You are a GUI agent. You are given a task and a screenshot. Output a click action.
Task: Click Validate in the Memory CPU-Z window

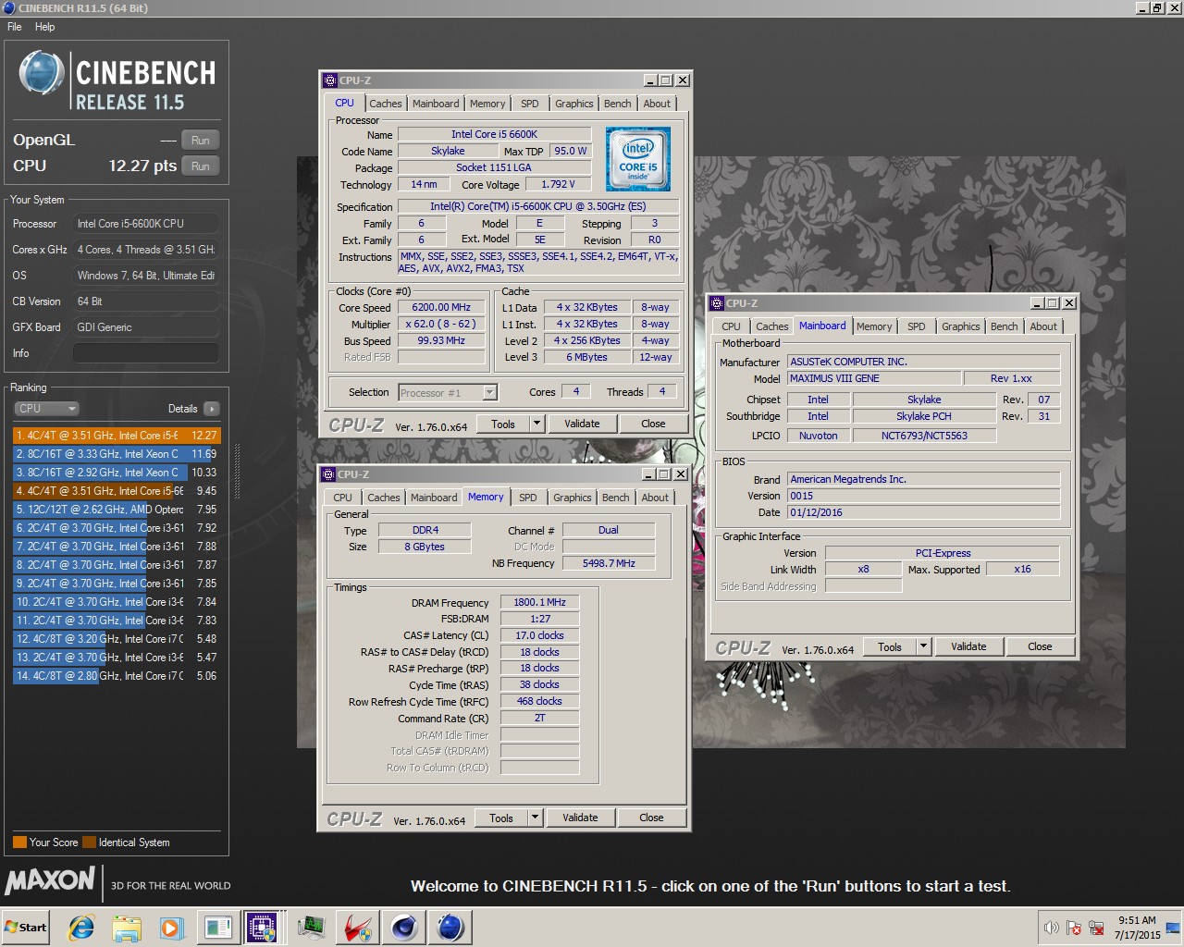(580, 818)
